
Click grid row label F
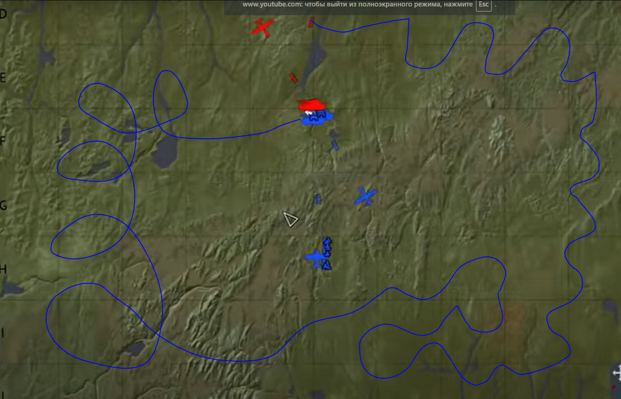pos(3,141)
